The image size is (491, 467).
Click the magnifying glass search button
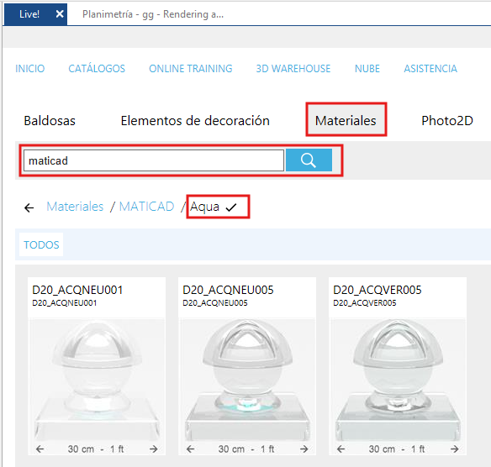pos(309,160)
